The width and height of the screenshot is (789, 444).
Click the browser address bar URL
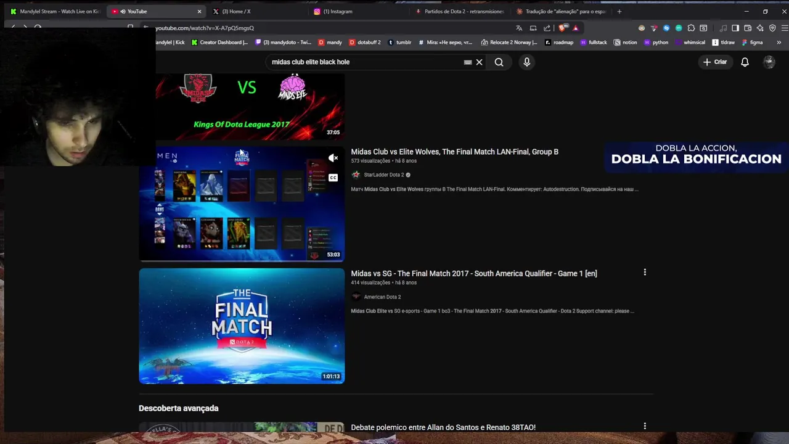point(204,28)
